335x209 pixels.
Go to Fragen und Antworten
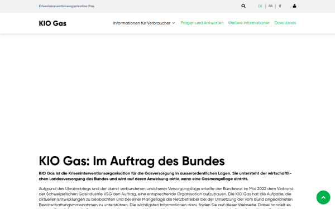pyautogui.click(x=202, y=23)
